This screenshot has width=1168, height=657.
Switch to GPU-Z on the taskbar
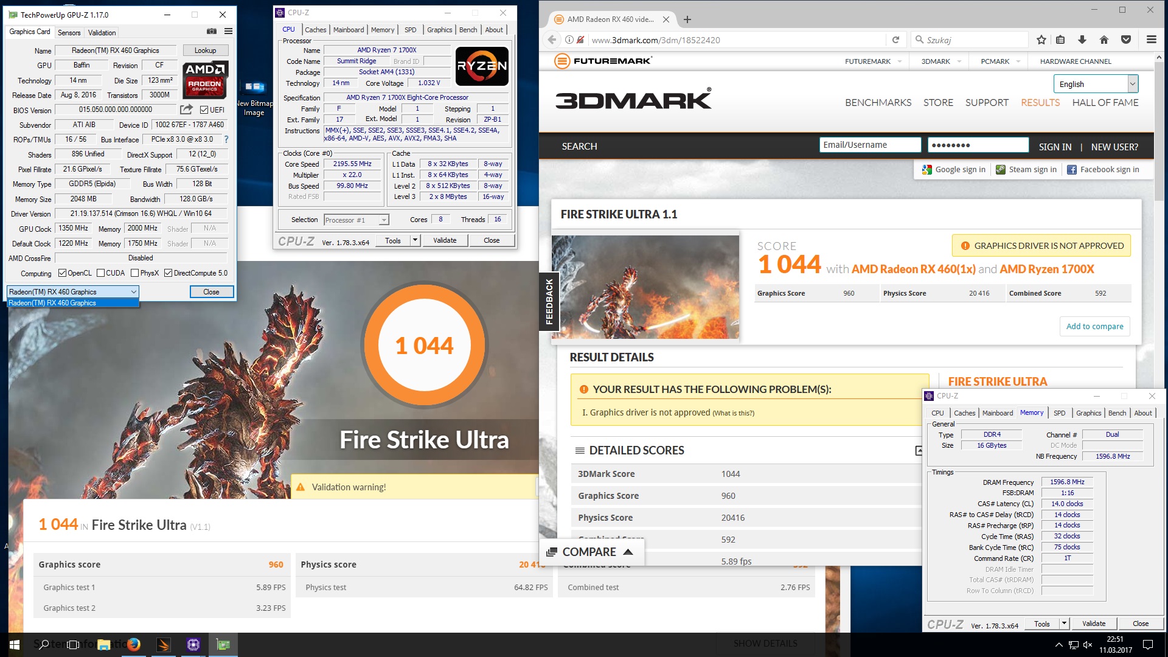click(223, 645)
